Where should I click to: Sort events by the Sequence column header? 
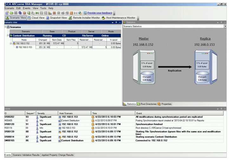[30, 114]
